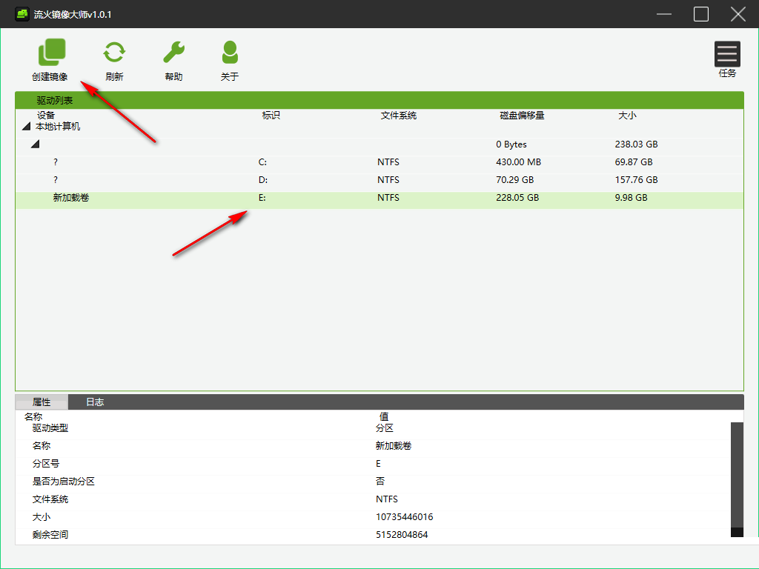Viewport: 759px width, 569px height.
Task: Switch to the 日志 tab
Action: point(95,402)
